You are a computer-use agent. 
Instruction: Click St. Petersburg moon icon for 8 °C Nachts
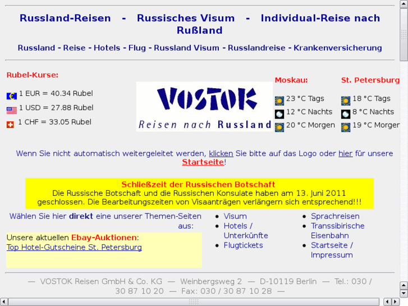[346, 114]
